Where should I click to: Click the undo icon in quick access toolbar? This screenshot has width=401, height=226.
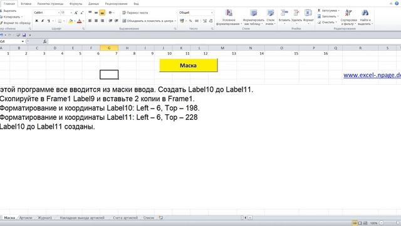[1, 35]
